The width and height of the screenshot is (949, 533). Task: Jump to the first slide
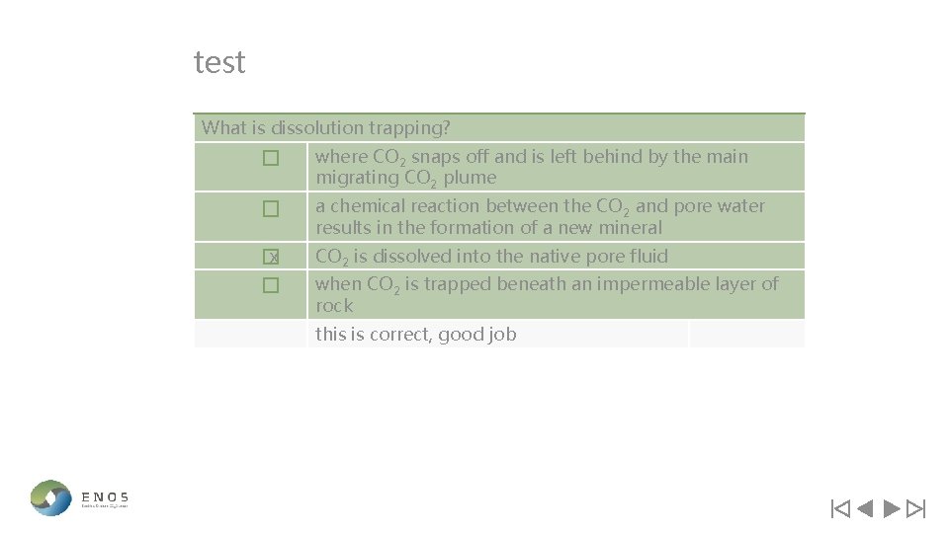click(x=840, y=509)
